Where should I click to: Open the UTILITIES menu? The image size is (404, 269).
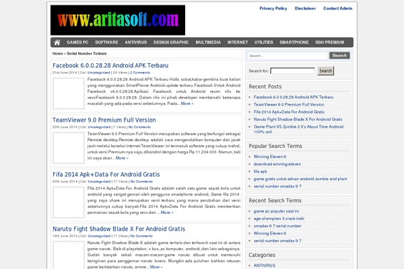click(x=263, y=42)
